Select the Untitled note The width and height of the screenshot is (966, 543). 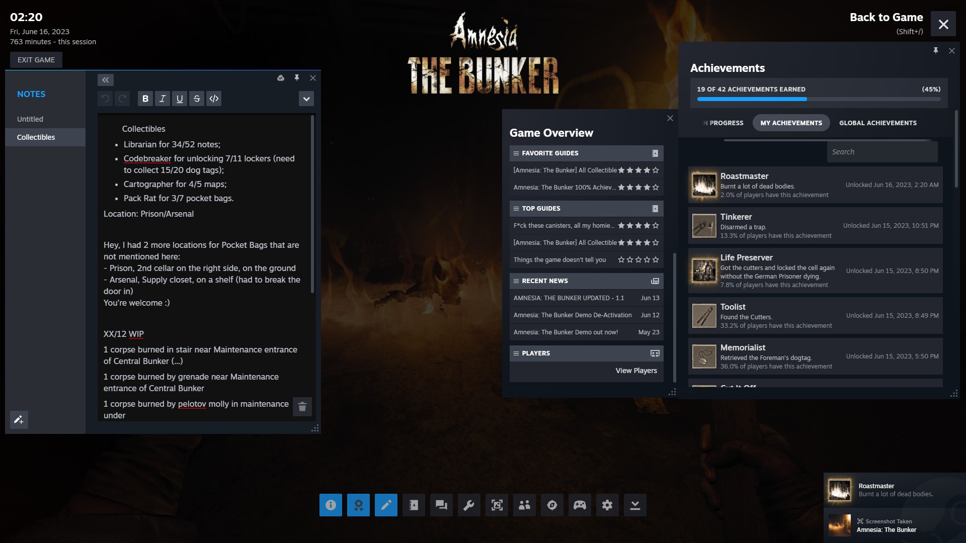click(30, 119)
